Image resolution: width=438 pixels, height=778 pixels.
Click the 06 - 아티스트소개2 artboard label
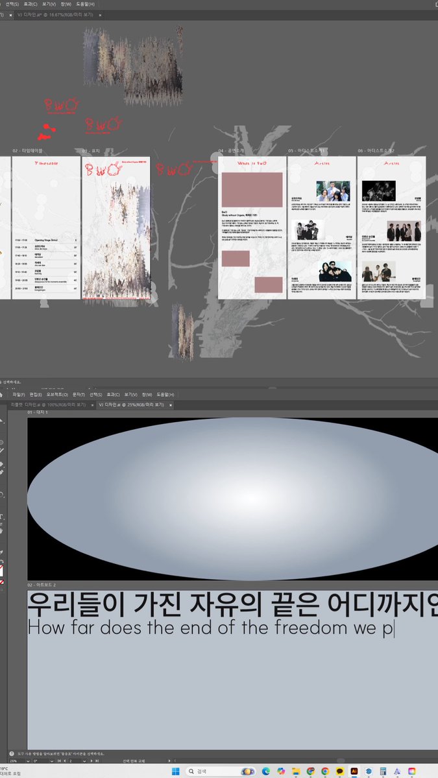pyautogui.click(x=375, y=151)
